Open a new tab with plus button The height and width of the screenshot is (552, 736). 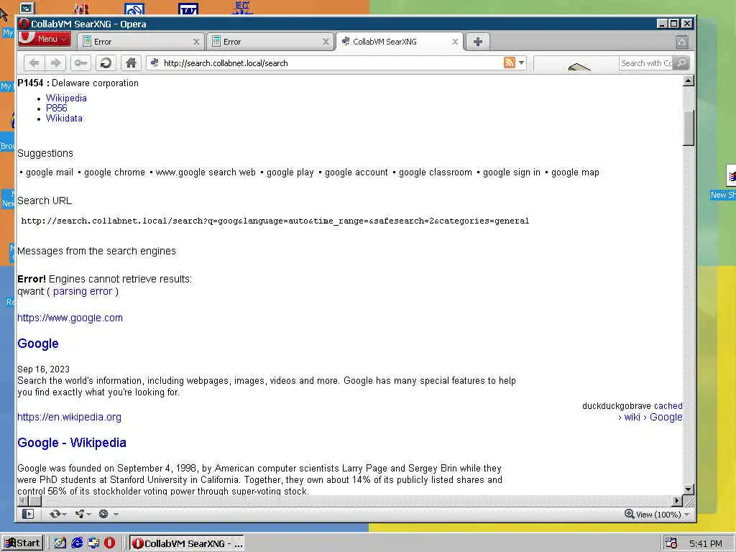[x=478, y=42]
